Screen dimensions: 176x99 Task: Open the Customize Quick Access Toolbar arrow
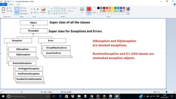13,2
